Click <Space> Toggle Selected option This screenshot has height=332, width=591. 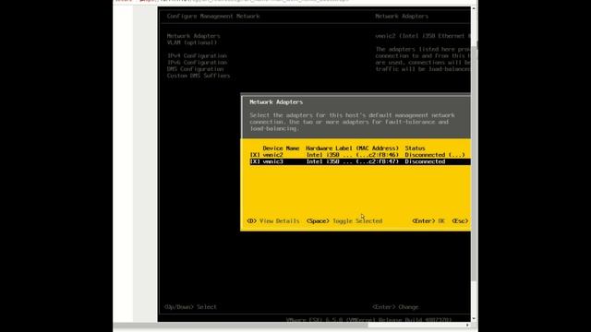click(x=344, y=221)
